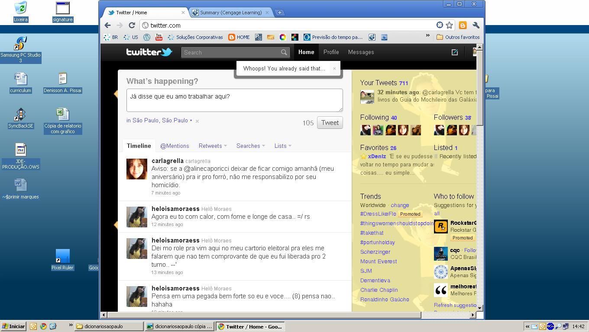Select the Denisson A. Pissai desktop file
This screenshot has width=589, height=332.
(63, 83)
